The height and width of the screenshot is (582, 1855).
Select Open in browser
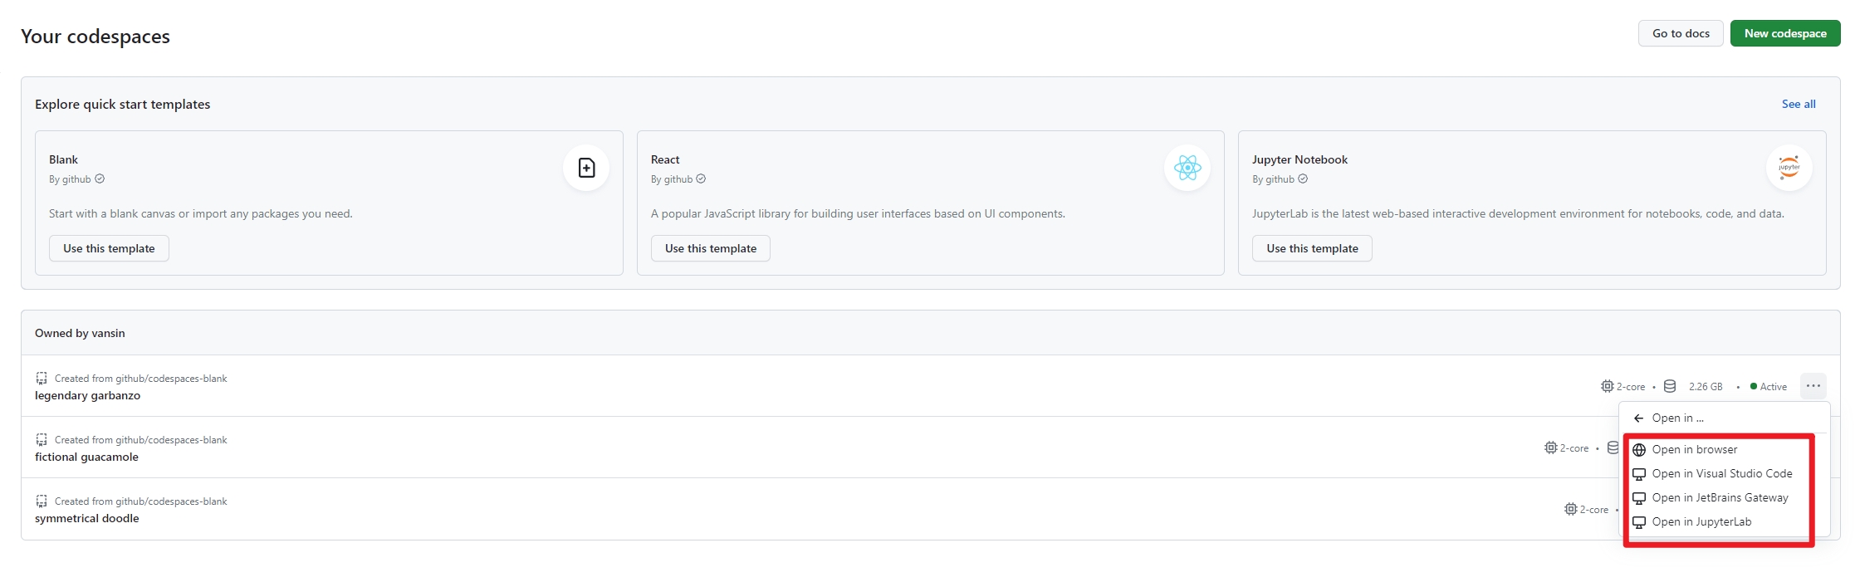(x=1694, y=450)
